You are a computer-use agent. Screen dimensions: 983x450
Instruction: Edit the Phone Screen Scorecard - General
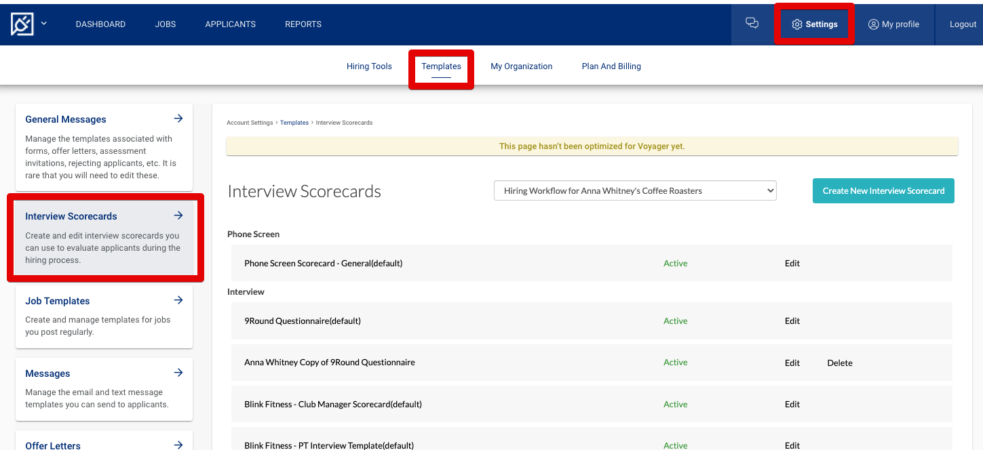(792, 263)
